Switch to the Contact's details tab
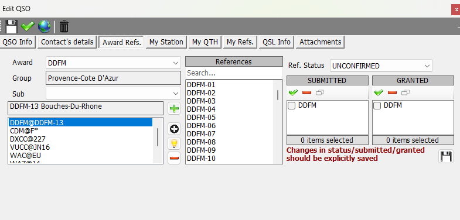Viewport: 460px width, 220px height. (x=67, y=42)
